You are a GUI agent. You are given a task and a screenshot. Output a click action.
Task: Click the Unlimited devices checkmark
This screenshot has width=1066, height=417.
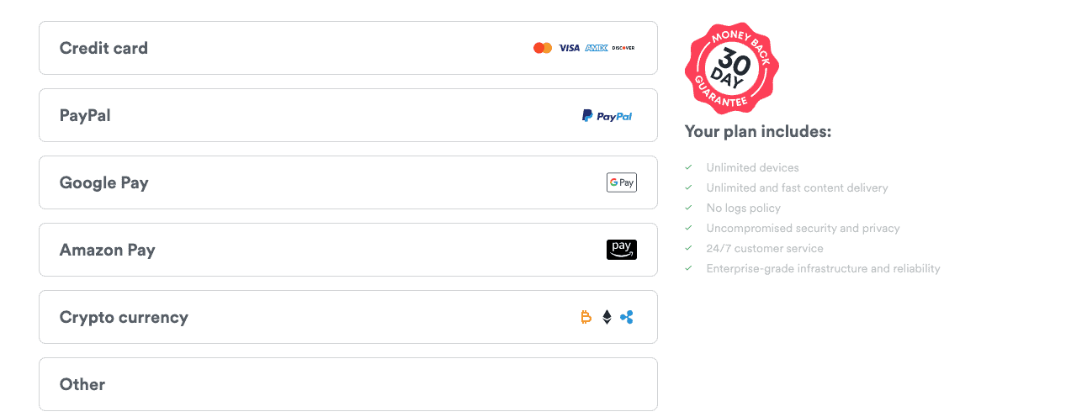pos(688,167)
